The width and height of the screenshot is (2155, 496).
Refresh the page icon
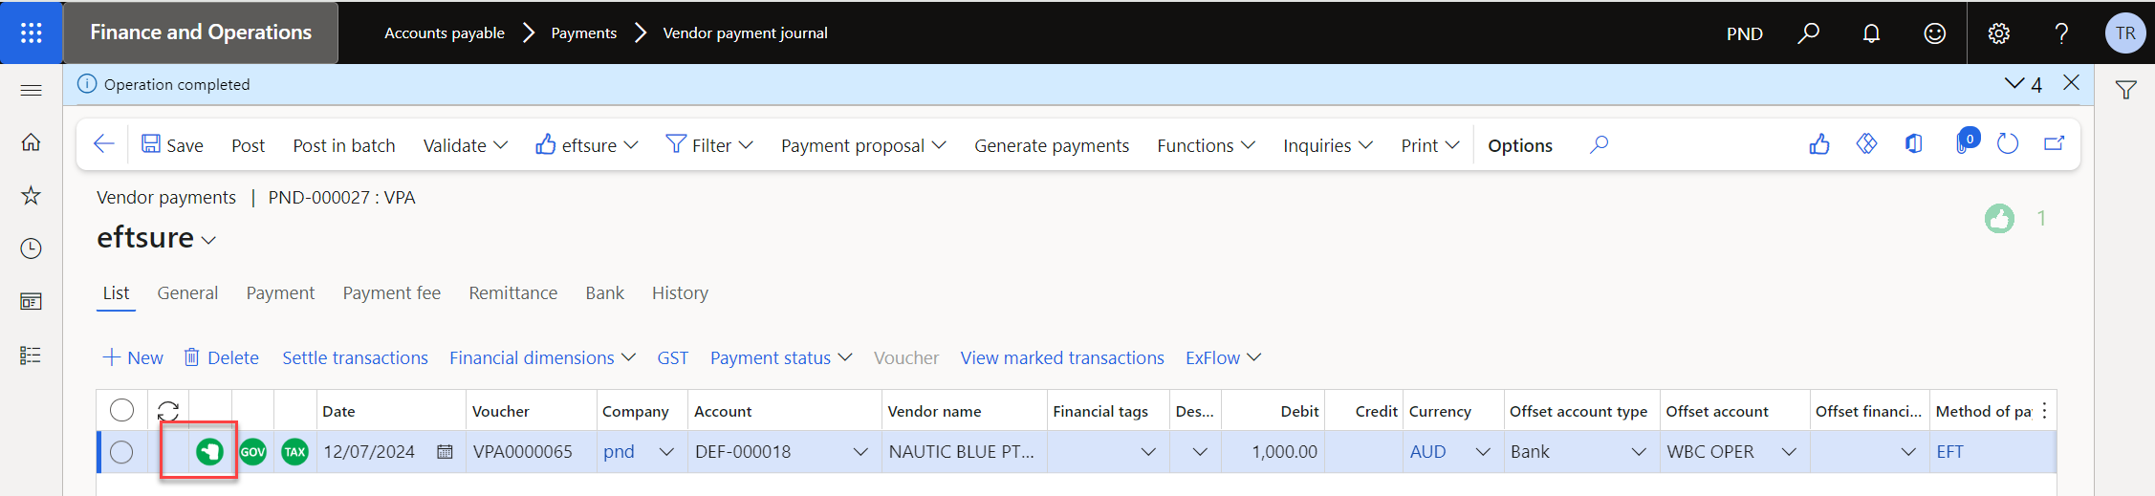pyautogui.click(x=2007, y=144)
